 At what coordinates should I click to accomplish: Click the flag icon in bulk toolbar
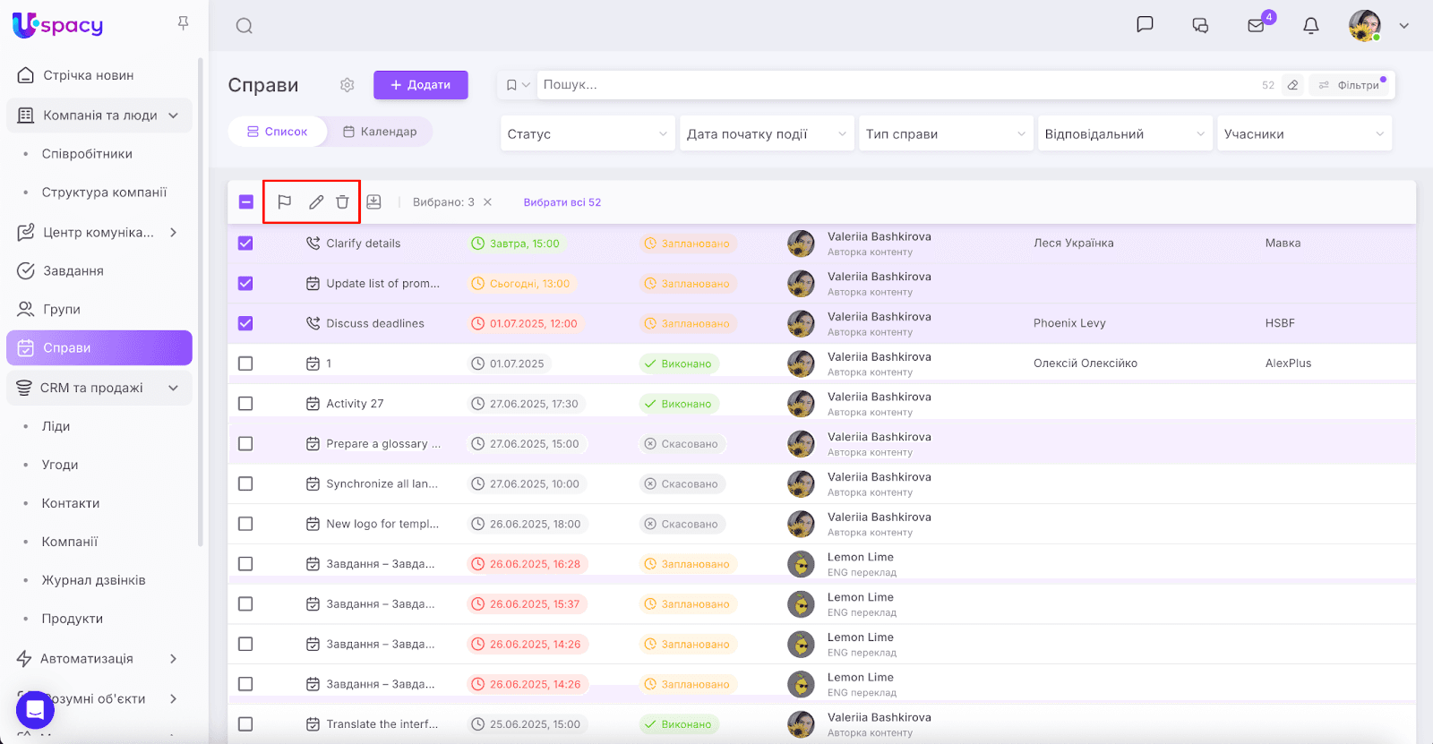coord(285,202)
